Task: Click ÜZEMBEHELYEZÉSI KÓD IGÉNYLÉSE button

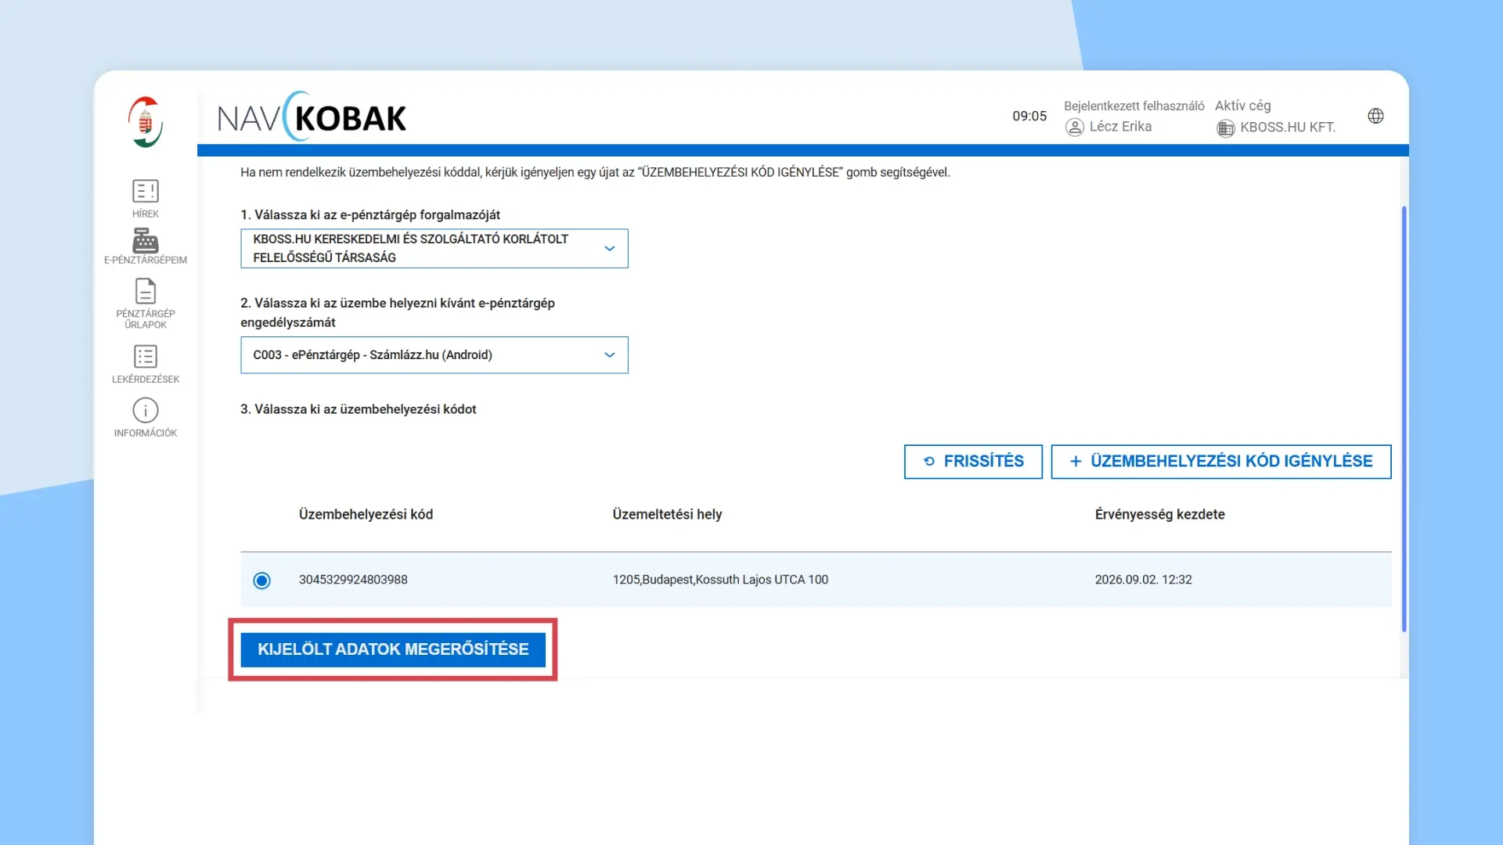Action: 1221,462
